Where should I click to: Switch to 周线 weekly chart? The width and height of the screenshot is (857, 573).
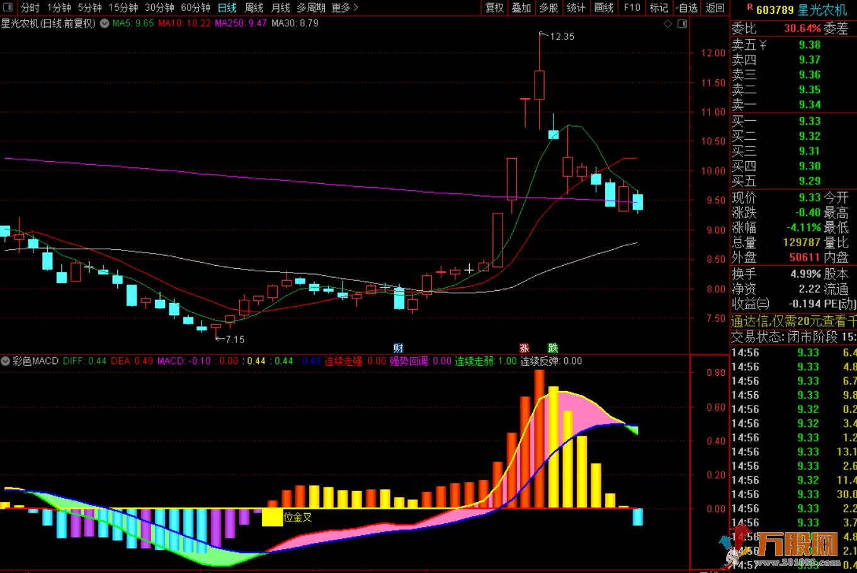pos(254,8)
